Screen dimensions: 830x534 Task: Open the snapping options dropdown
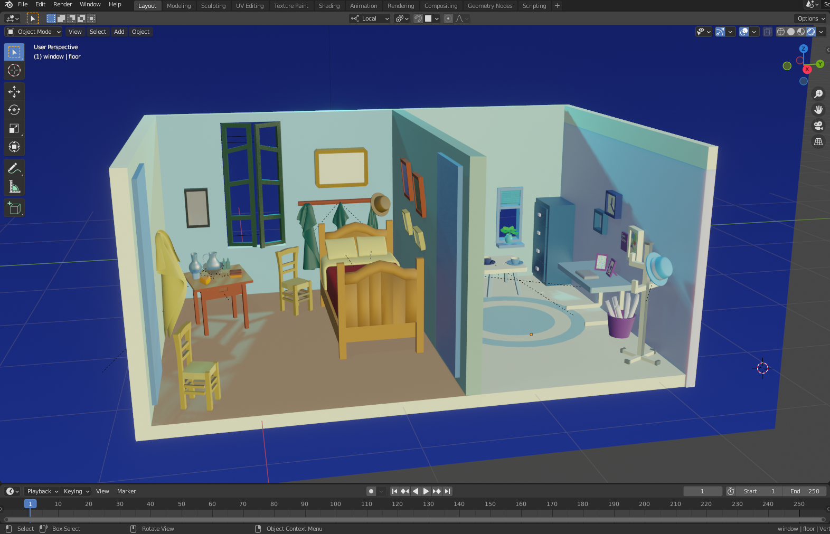(432, 18)
